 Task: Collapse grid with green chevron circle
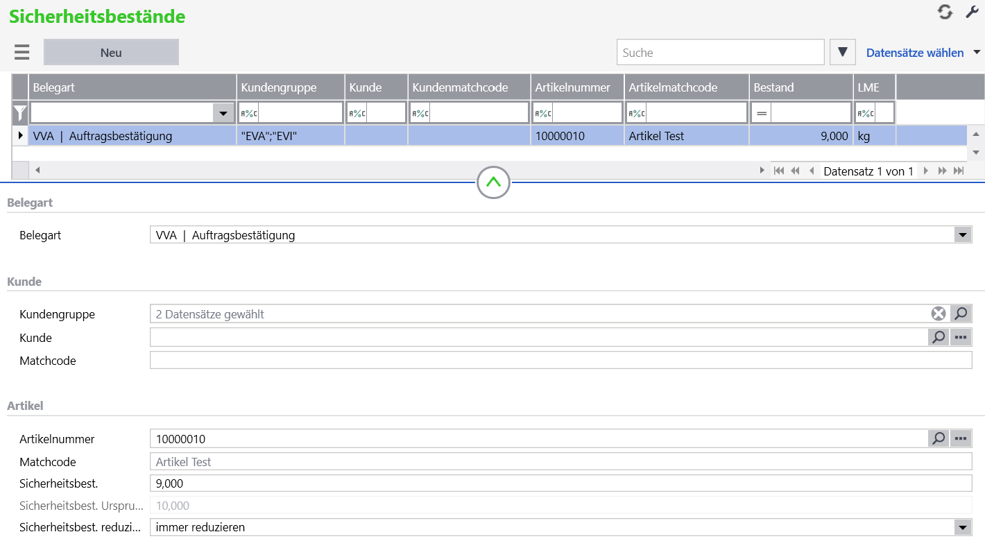tap(493, 182)
